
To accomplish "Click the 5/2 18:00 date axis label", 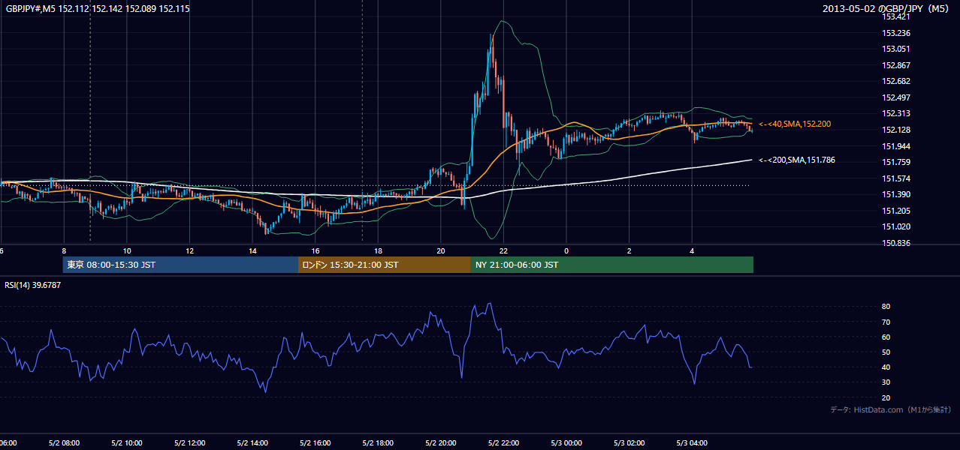I will coord(378,442).
